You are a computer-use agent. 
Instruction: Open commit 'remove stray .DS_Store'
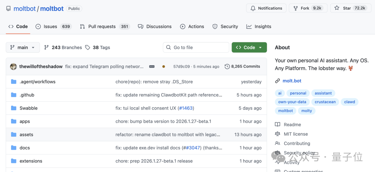154,82
